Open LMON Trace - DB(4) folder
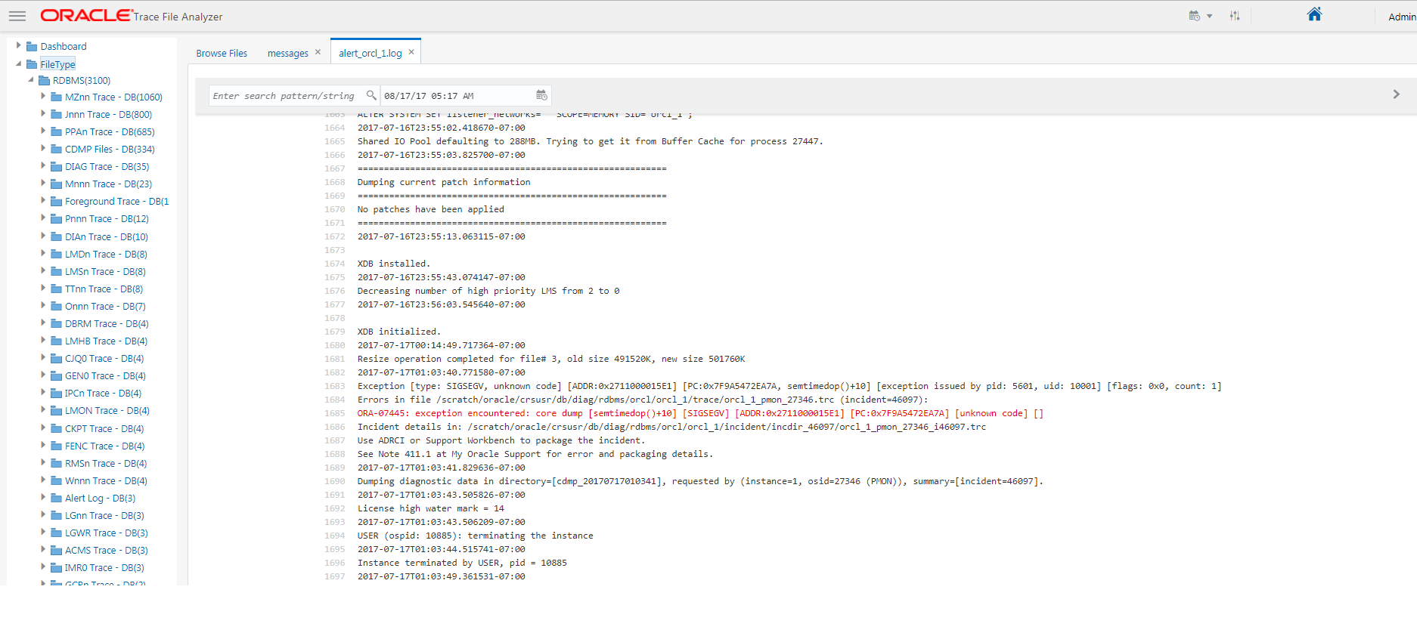Screen dimensions: 1417x636 coord(107,410)
